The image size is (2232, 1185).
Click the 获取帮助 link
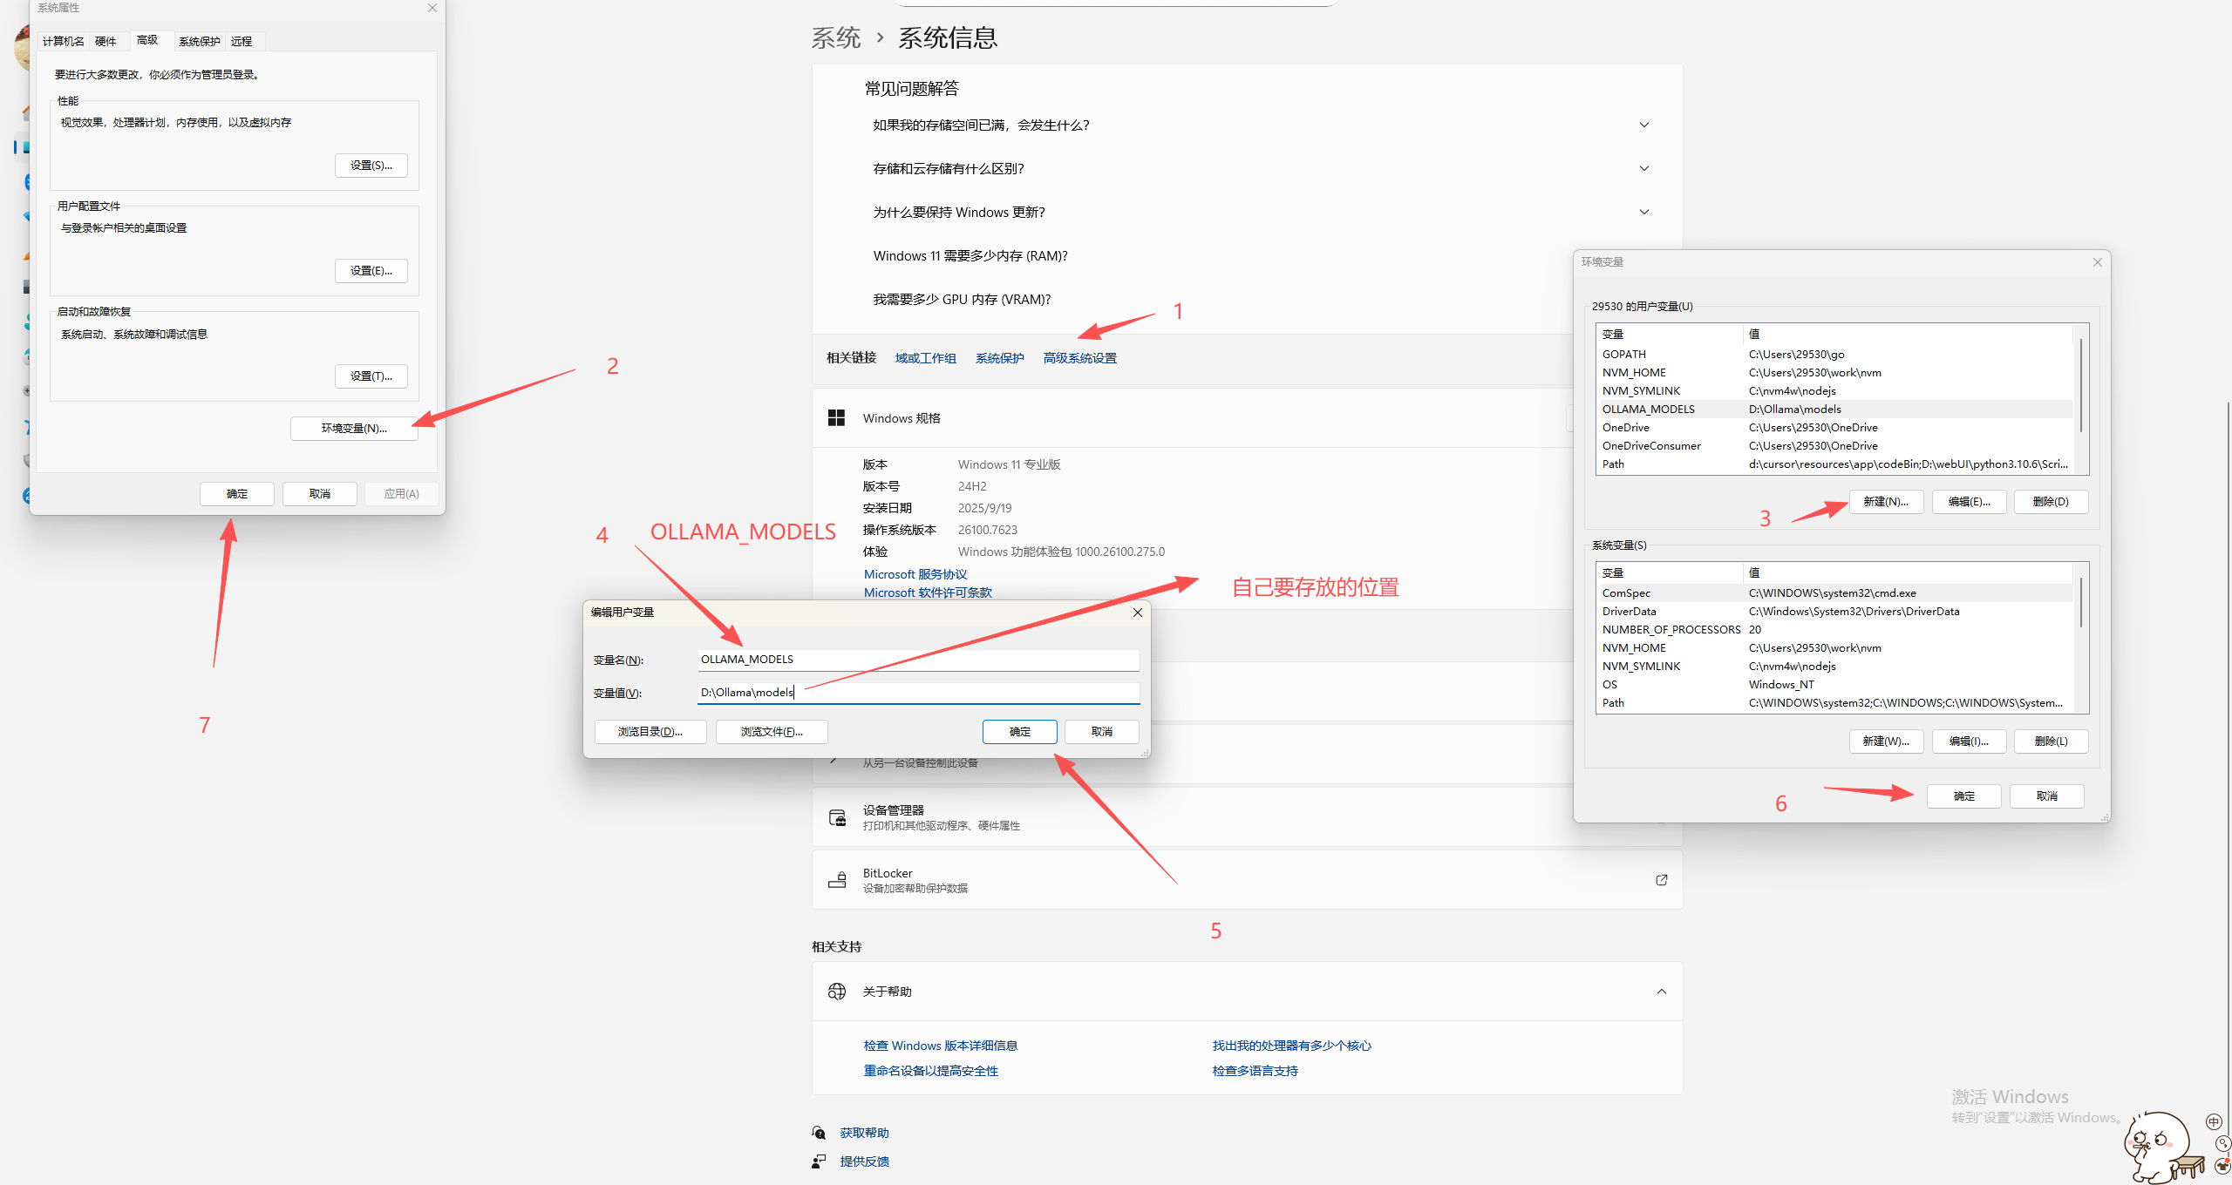[x=865, y=1133]
